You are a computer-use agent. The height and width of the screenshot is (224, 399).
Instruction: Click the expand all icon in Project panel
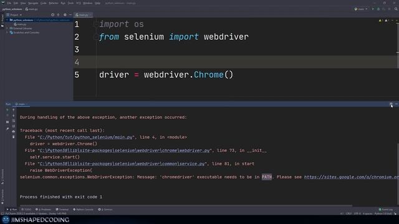58,15
